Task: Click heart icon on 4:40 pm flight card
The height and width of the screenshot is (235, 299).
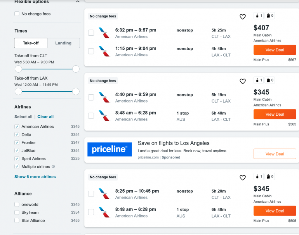Action: [243, 81]
